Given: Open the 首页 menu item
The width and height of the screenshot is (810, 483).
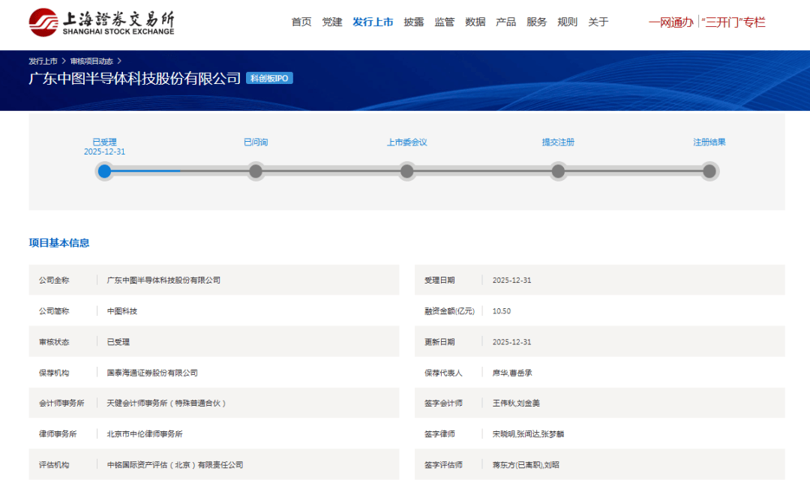Looking at the screenshot, I should [301, 22].
